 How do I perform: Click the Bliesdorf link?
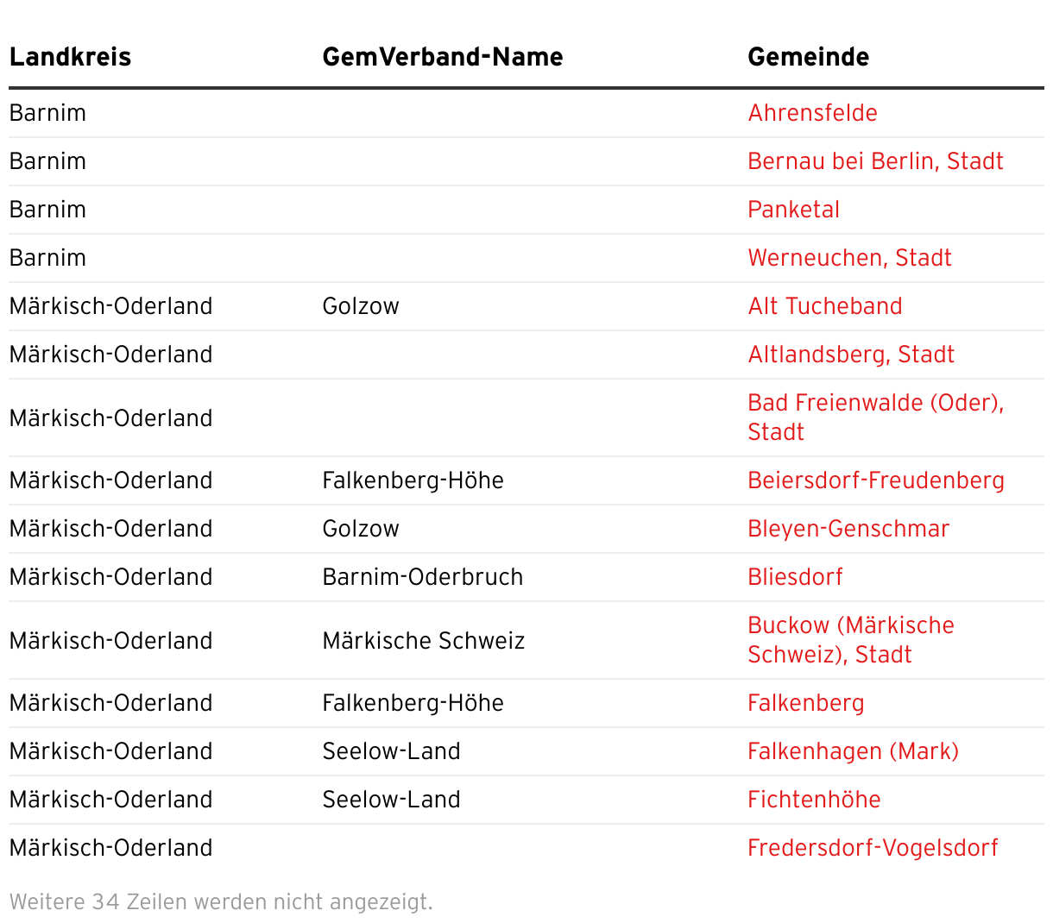coord(795,577)
